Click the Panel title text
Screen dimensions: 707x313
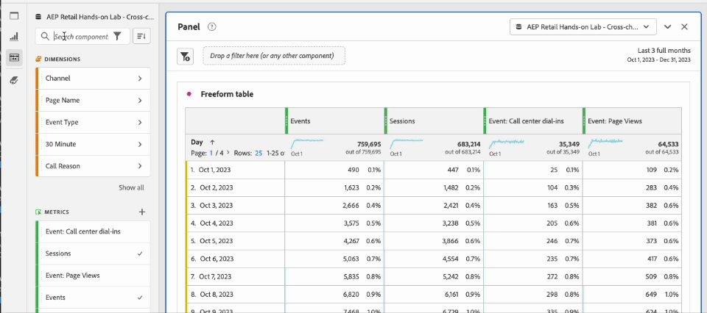(x=189, y=26)
